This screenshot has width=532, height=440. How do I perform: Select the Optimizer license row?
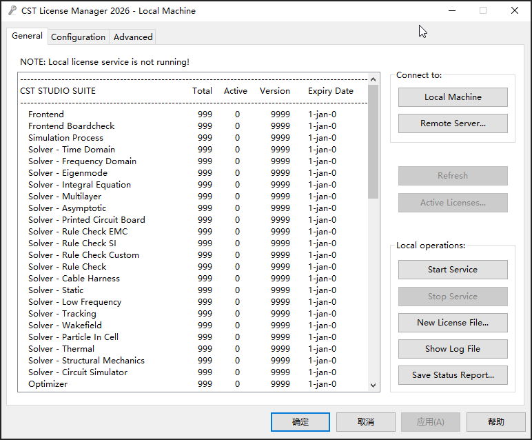[194, 384]
